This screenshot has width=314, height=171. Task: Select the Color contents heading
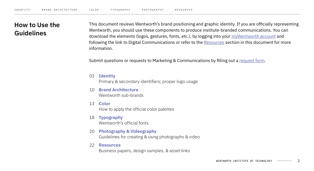pyautogui.click(x=104, y=104)
